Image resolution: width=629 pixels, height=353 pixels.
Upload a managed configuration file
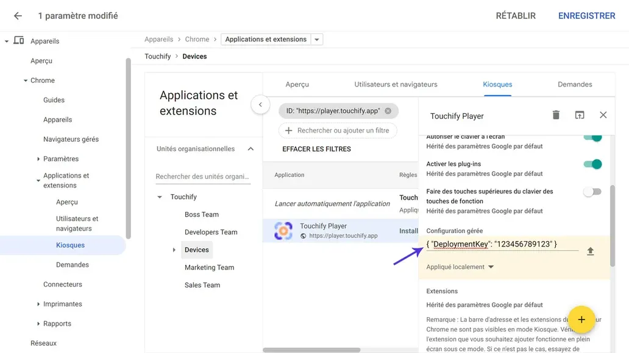pyautogui.click(x=591, y=250)
